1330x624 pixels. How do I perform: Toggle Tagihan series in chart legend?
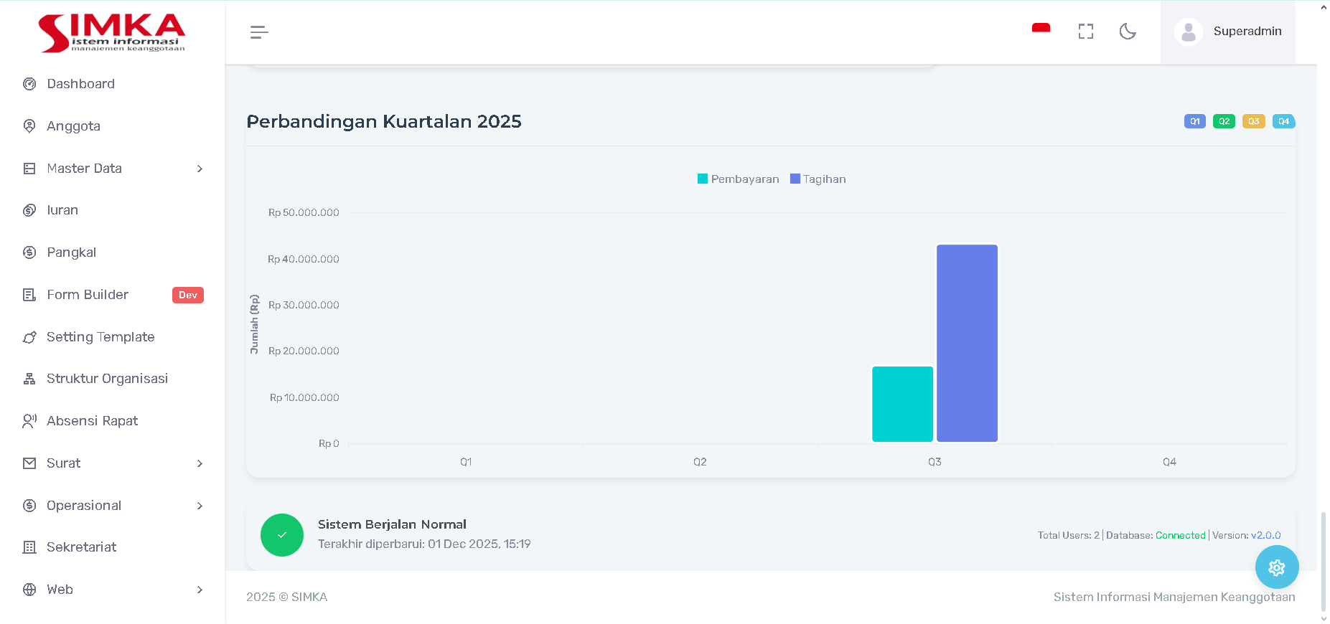click(818, 179)
